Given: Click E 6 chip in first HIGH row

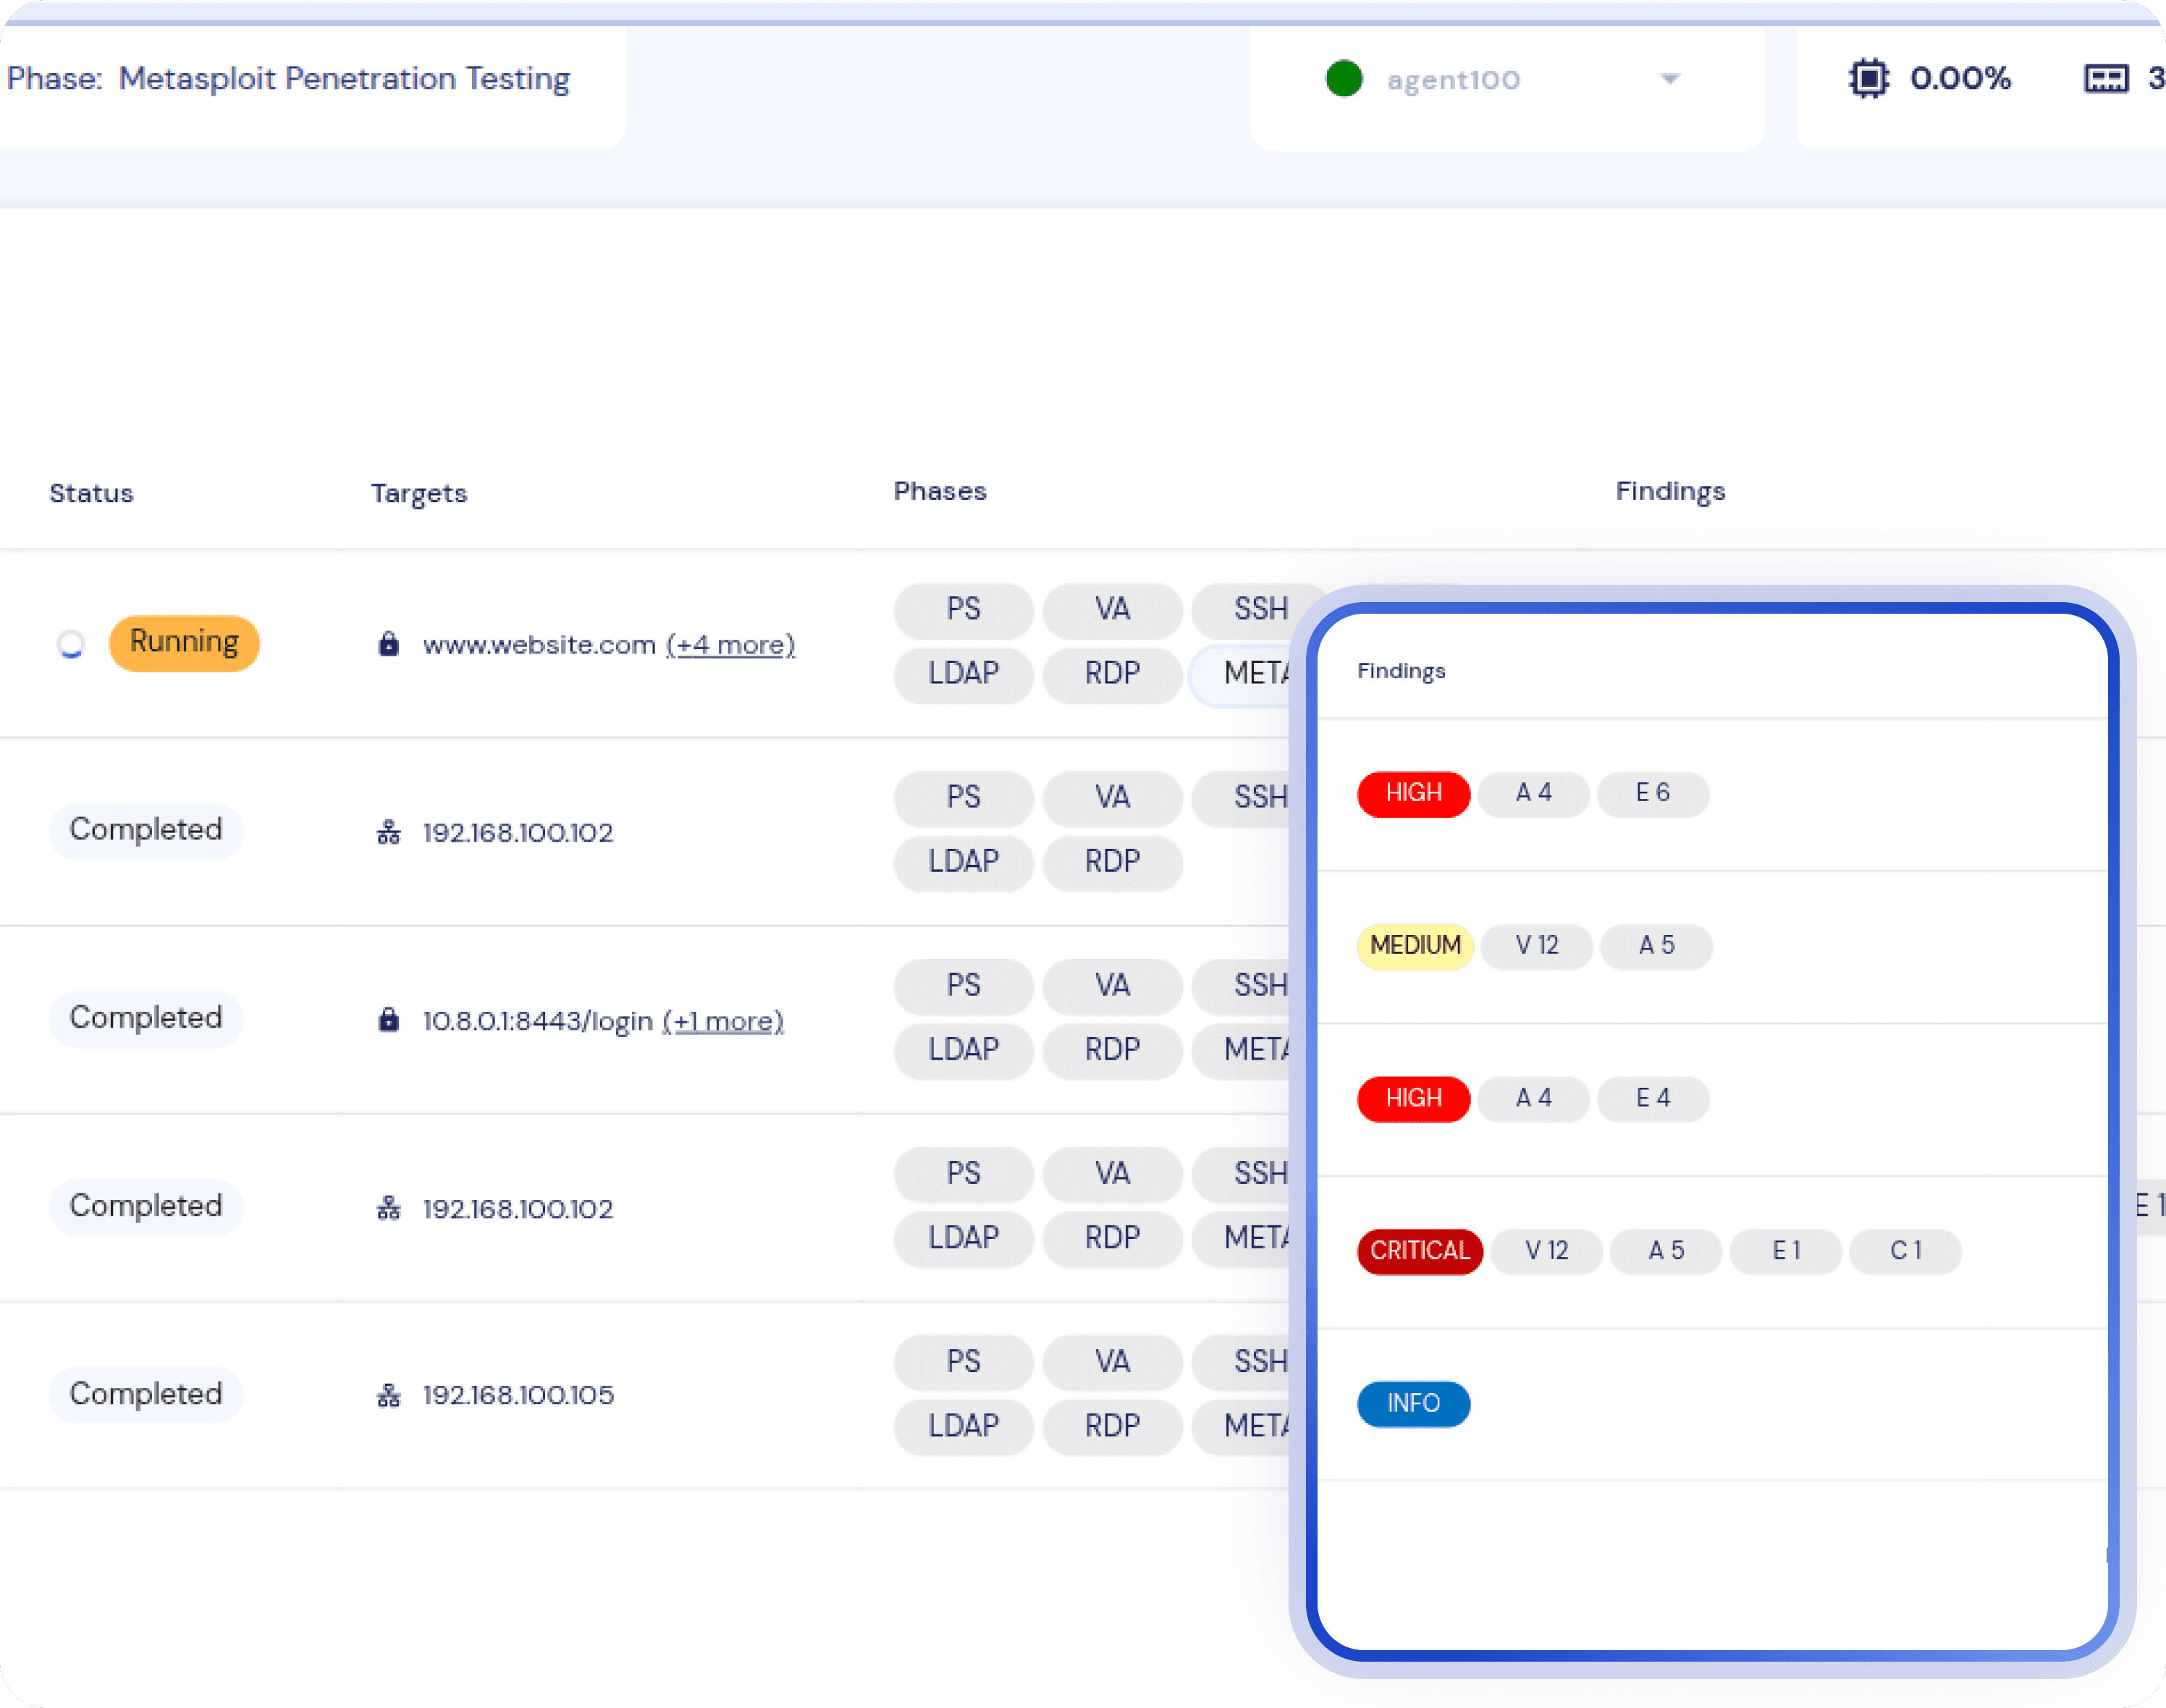Looking at the screenshot, I should 1652,793.
